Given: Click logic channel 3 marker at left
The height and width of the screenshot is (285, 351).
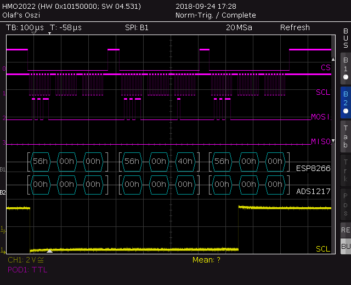Looking at the screenshot, I should tap(4, 142).
